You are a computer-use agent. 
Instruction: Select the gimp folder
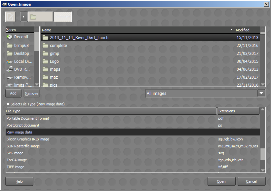click(x=150, y=54)
